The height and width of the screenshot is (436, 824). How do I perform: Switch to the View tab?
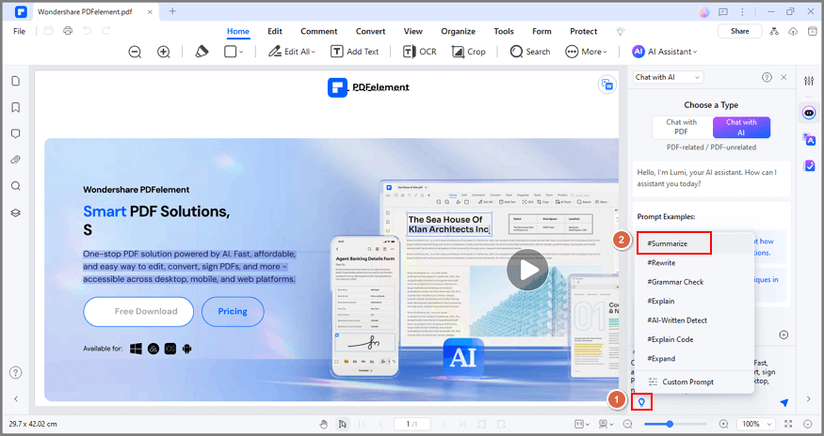pyautogui.click(x=413, y=32)
